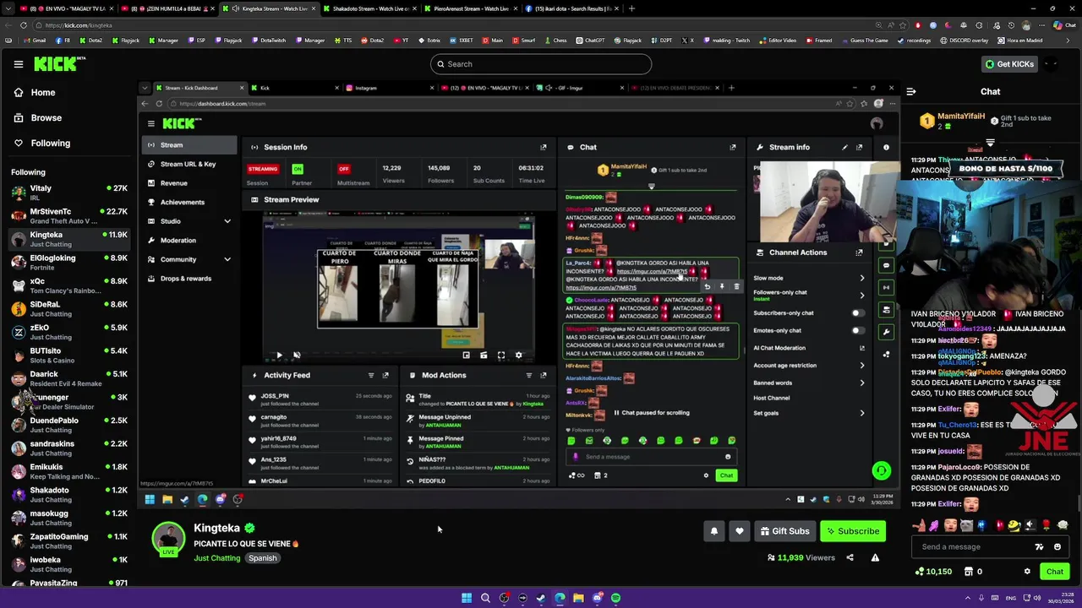
Task: Report the stream via warning triangle icon
Action: click(875, 557)
